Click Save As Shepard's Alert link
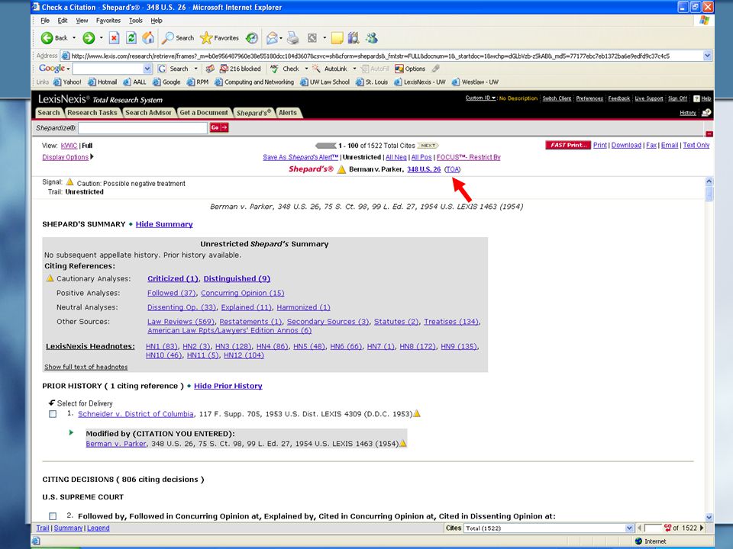Image resolution: width=733 pixels, height=549 pixels. 300,157
